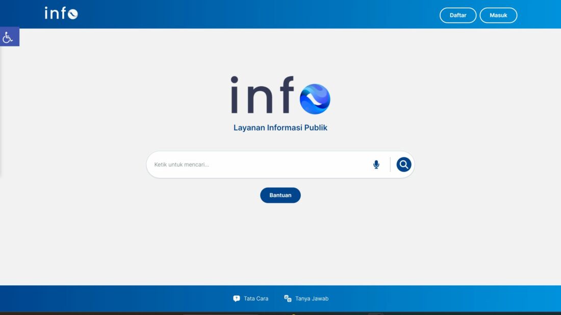Click the large info globe logo
Screen dimensions: 561x315
click(x=280, y=95)
